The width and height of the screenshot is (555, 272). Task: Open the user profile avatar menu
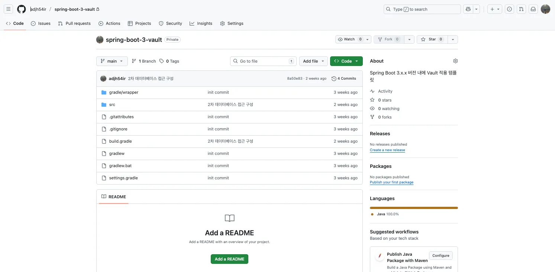[545, 9]
